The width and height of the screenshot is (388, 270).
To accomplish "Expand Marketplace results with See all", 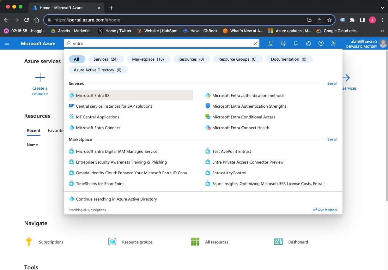I will tap(332, 139).
